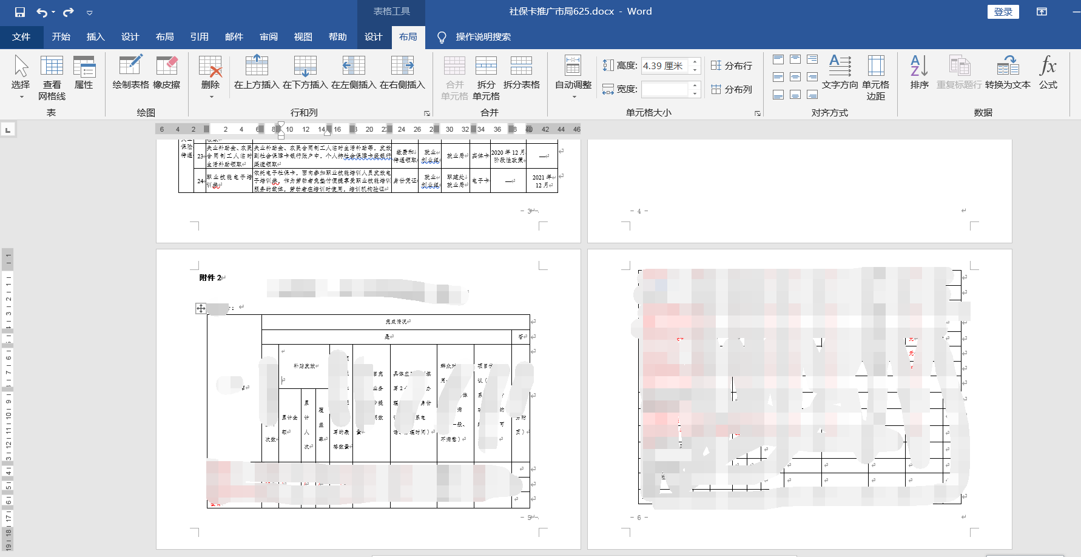Viewport: 1081px width, 557px height.
Task: Click the table move handle on page 5
Action: (201, 308)
